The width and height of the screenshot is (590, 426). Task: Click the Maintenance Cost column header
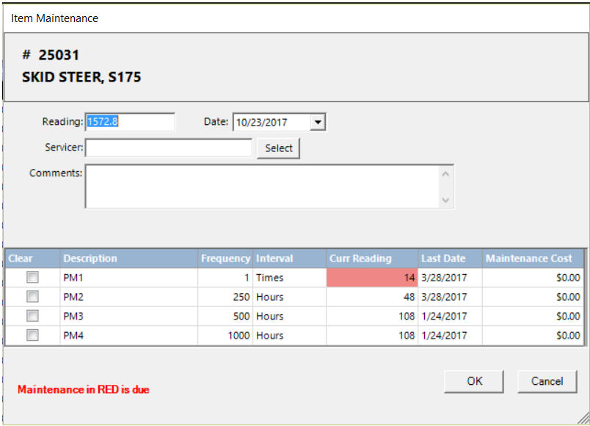point(532,259)
